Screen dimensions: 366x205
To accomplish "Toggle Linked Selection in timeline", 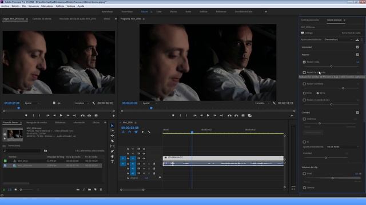I will coord(136,132).
